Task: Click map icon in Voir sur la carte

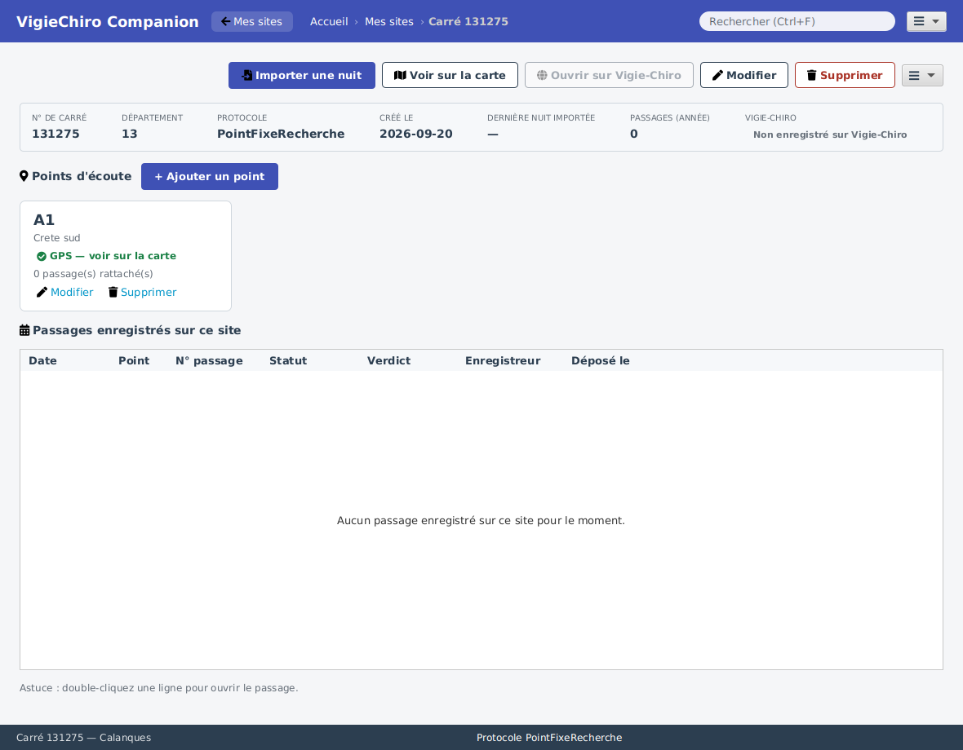Action: click(400, 76)
